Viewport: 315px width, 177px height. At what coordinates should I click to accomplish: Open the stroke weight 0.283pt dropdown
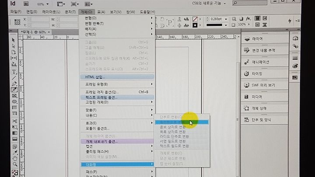click(226, 19)
